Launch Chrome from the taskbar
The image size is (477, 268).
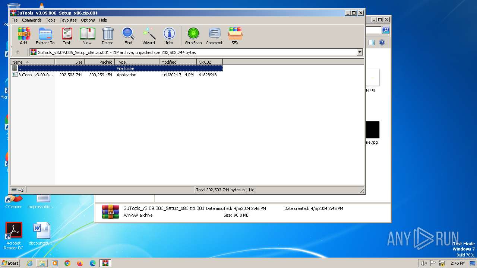pyautogui.click(x=67, y=263)
